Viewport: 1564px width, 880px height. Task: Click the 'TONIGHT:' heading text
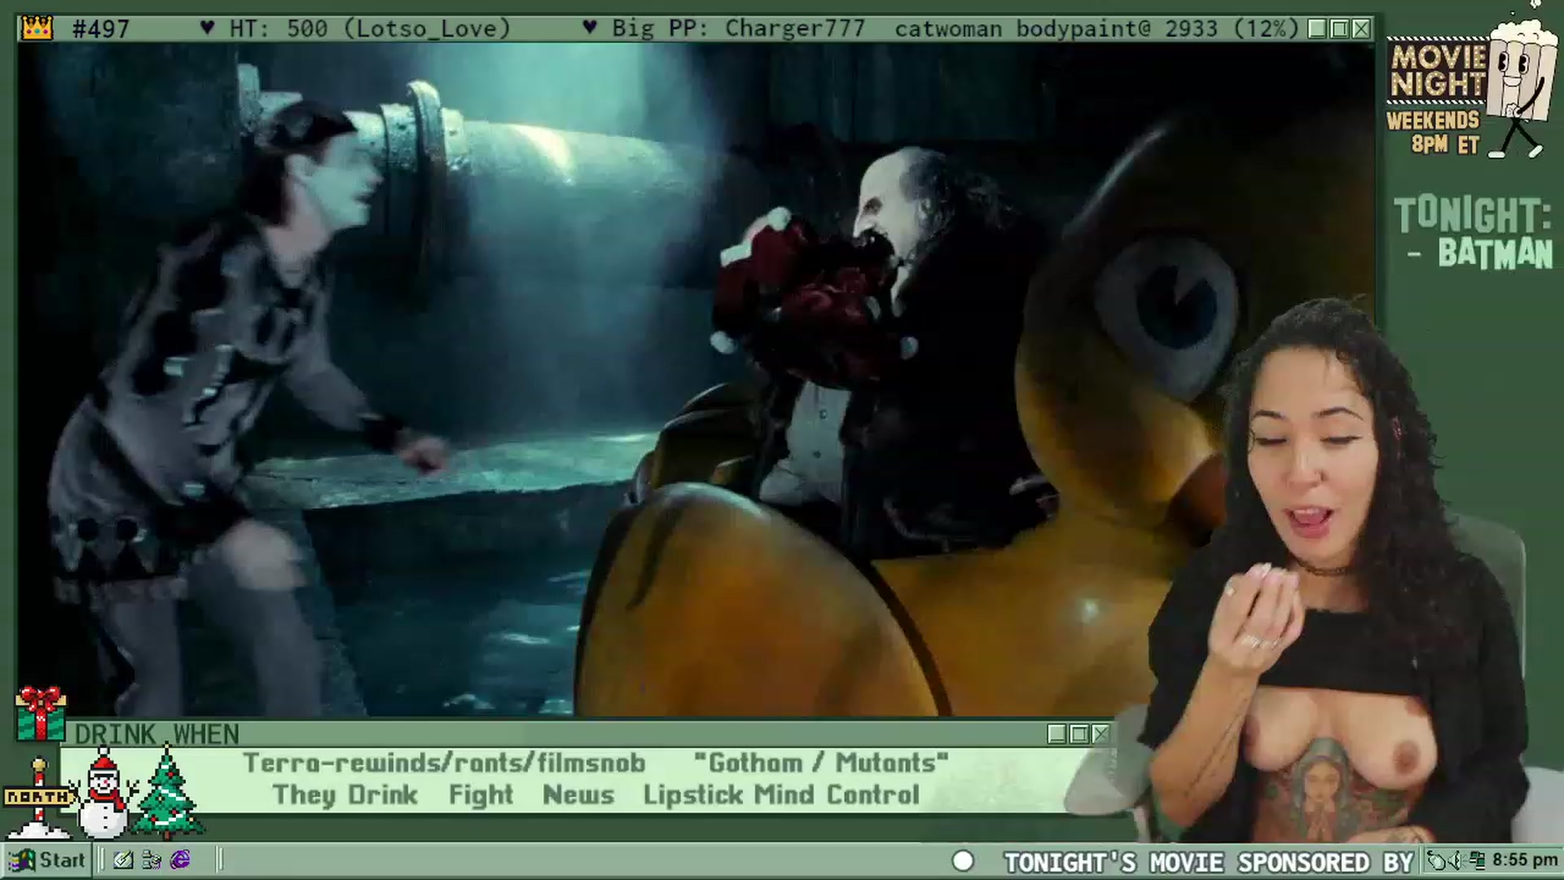coord(1473,215)
